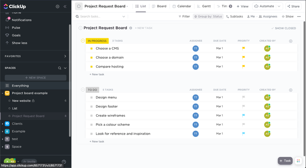Viewport: 306px width, 168px height.
Task: Click the search spaces magnifier icon
Action: [59, 68]
